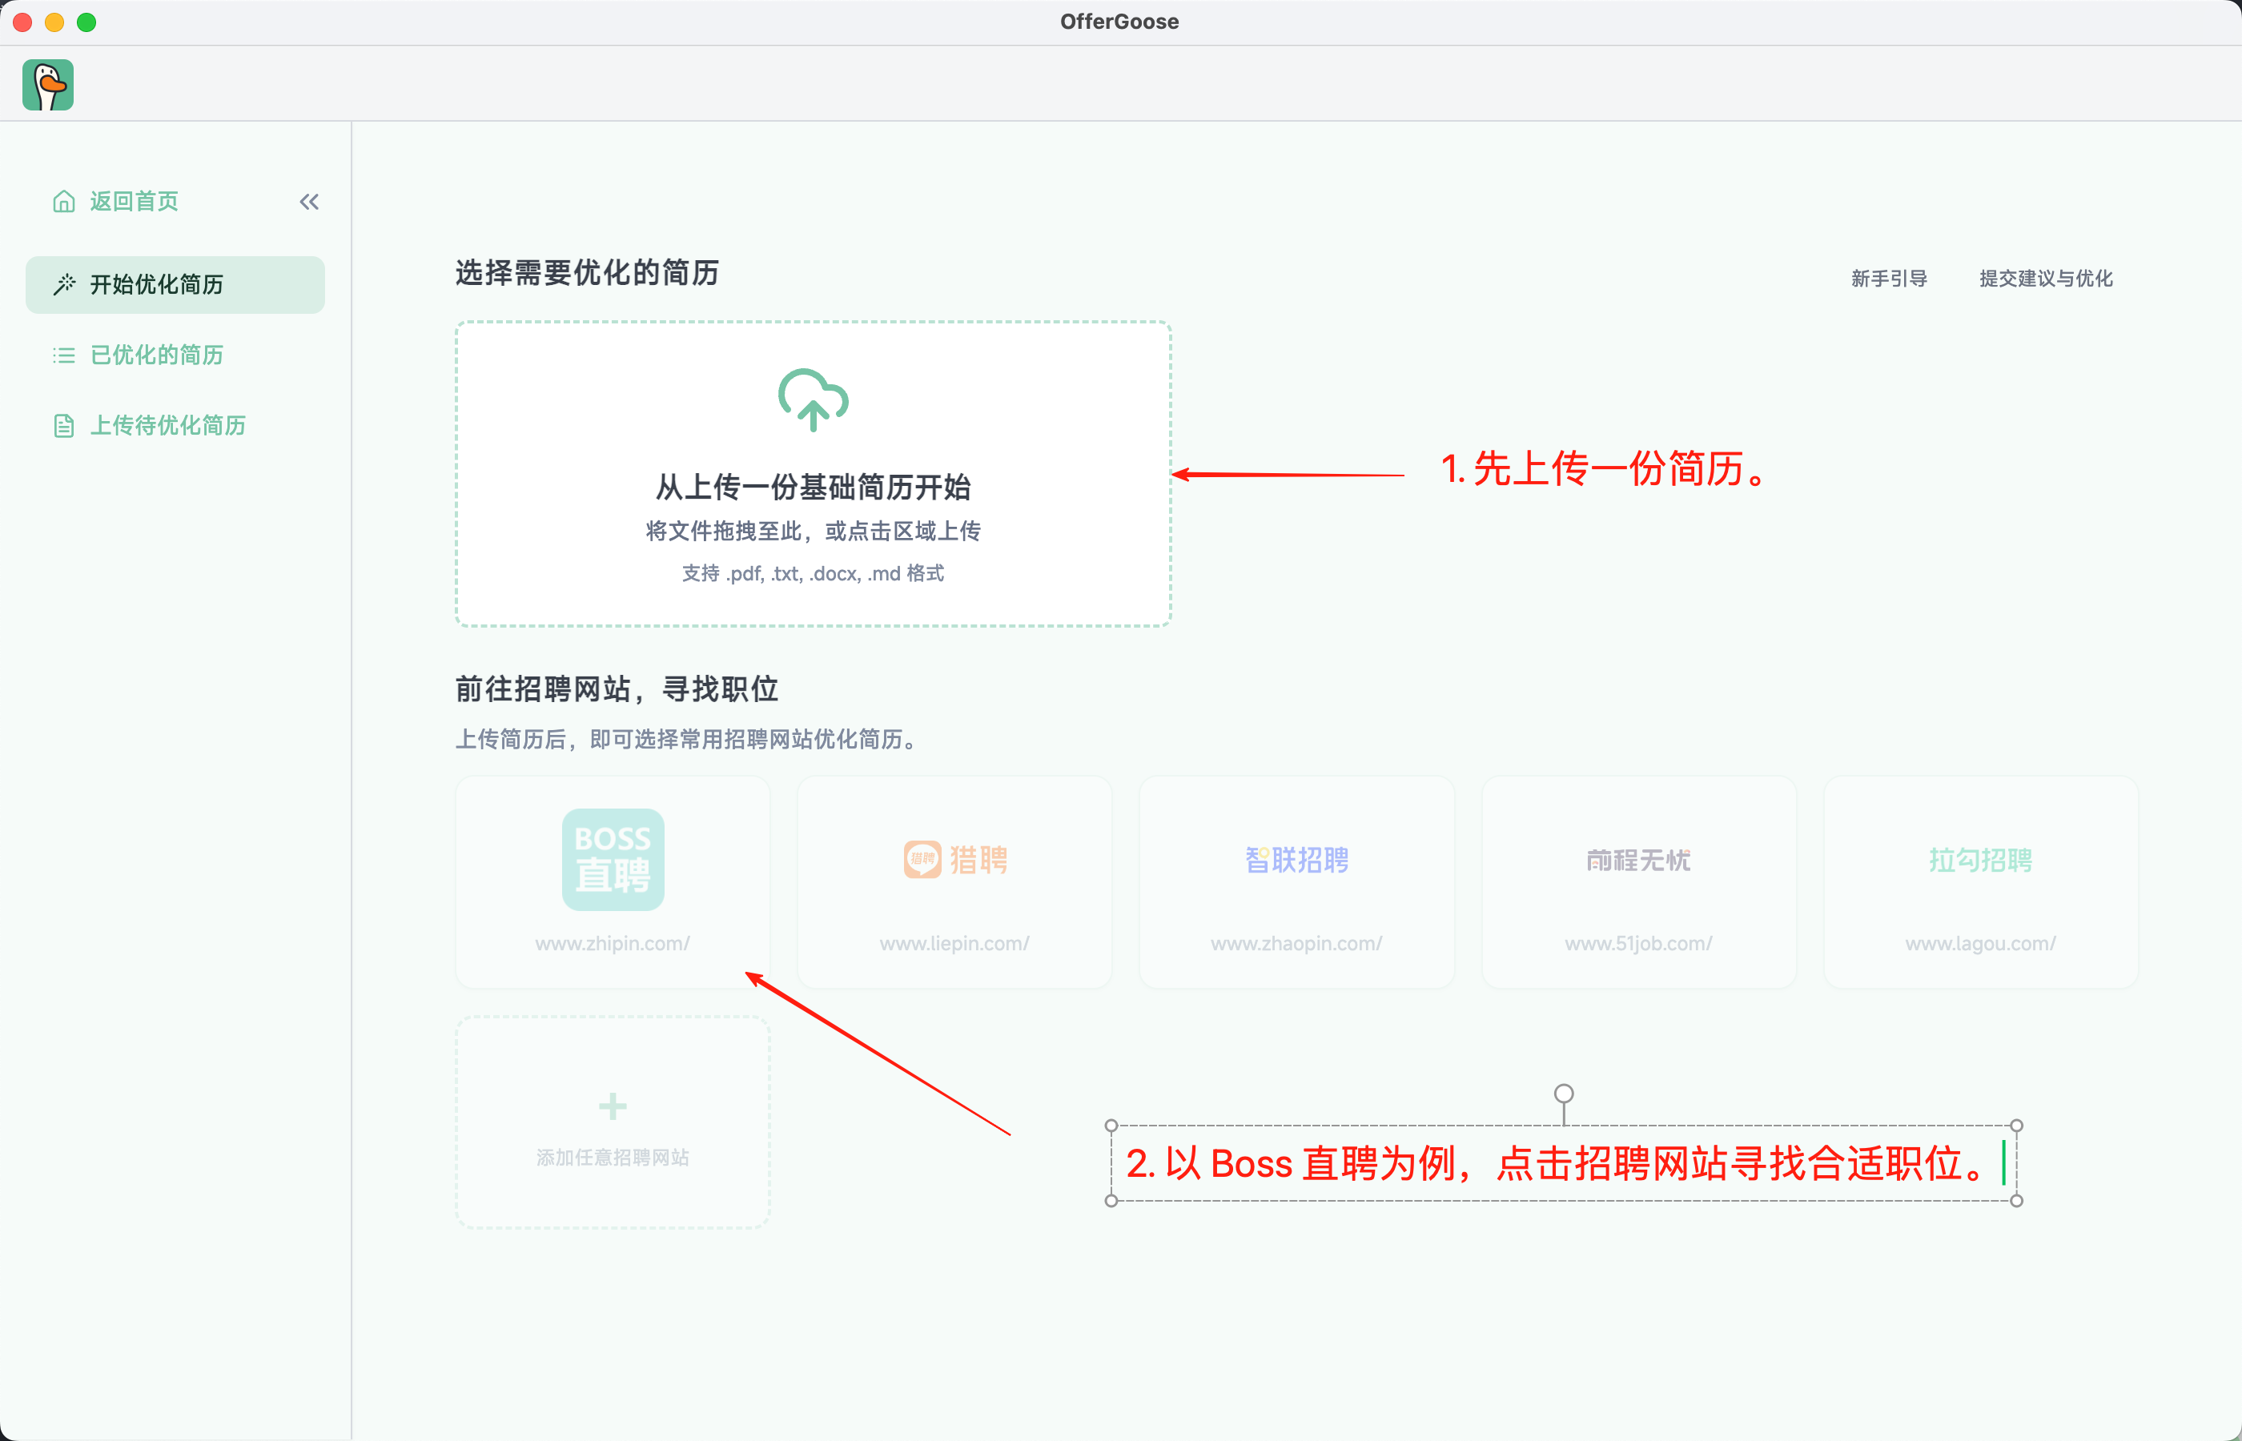Click the home icon beside 返回首页

pyautogui.click(x=63, y=201)
